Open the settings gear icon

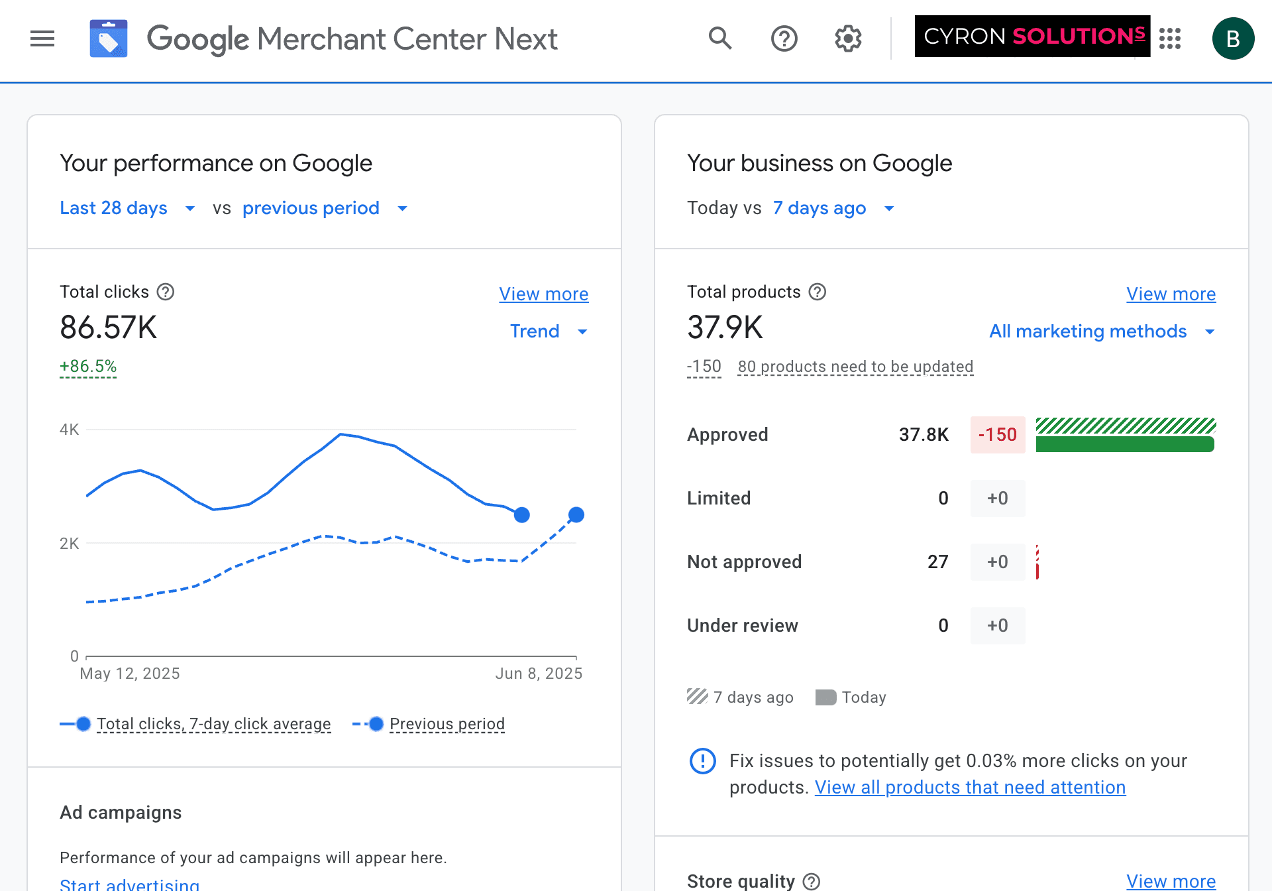click(x=848, y=38)
